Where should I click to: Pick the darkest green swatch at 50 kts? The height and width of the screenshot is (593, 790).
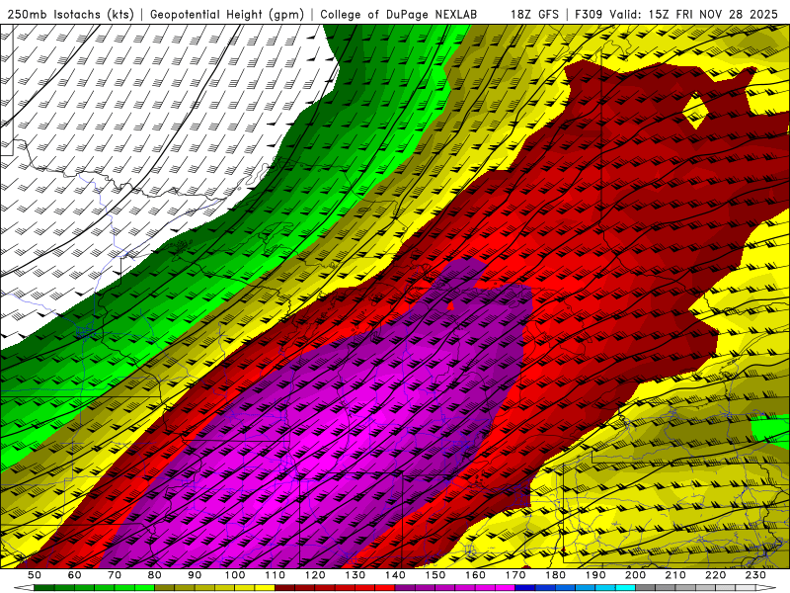pos(43,588)
